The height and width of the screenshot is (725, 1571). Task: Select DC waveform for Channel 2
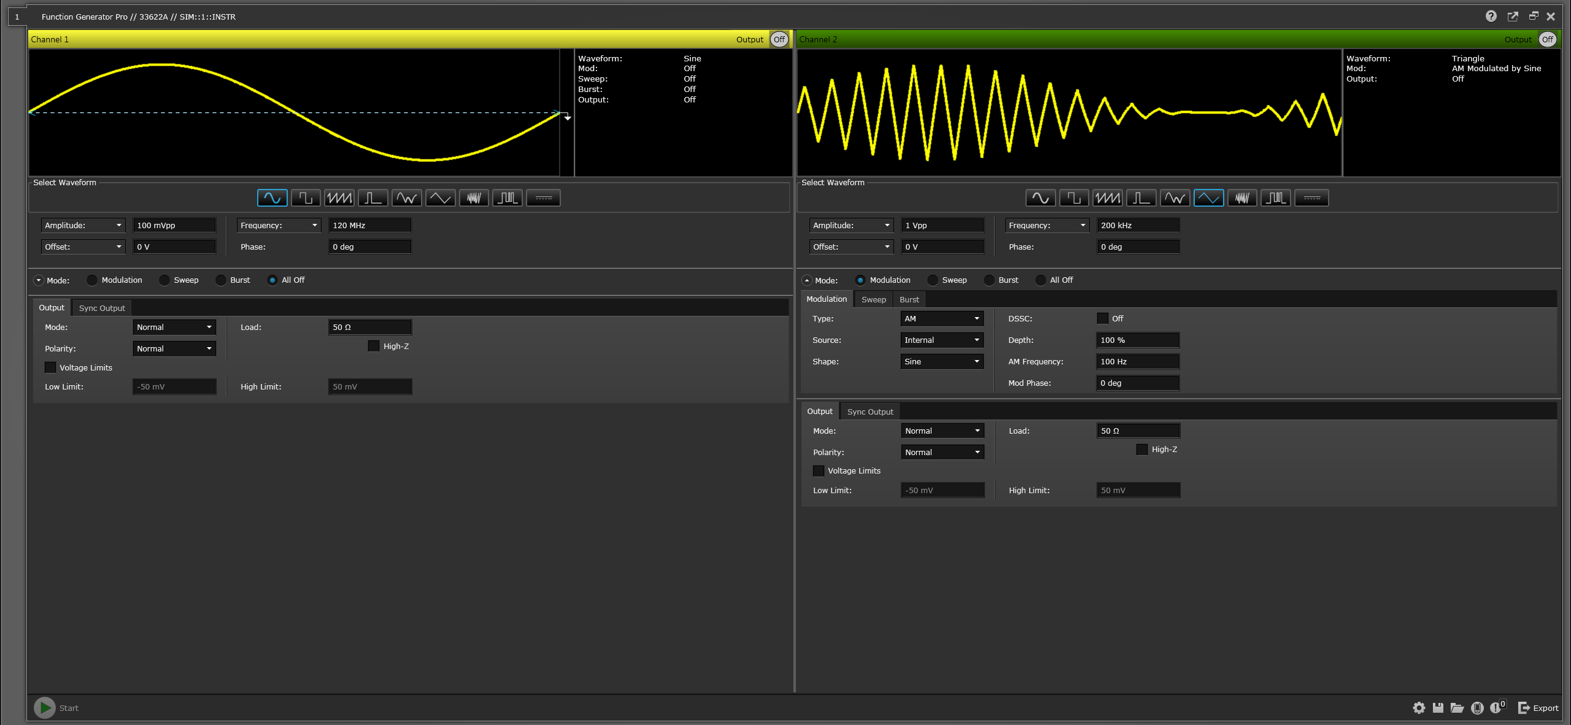[1312, 198]
